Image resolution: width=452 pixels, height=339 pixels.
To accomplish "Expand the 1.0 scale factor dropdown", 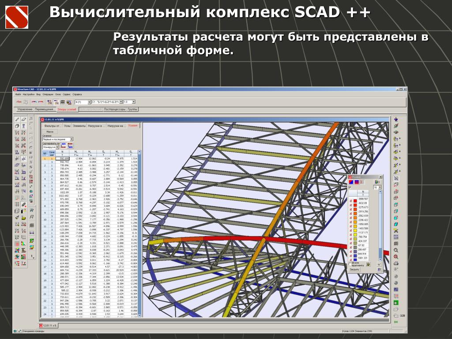I will [133, 102].
